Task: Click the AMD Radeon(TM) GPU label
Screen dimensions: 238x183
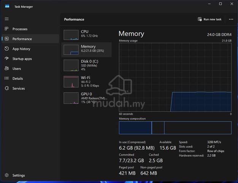Action: pyautogui.click(x=94, y=98)
